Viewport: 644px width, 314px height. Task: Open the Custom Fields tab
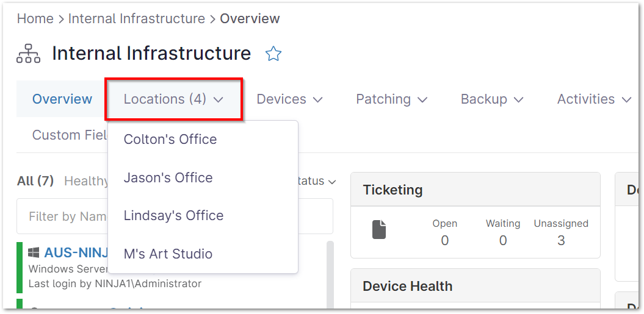70,135
